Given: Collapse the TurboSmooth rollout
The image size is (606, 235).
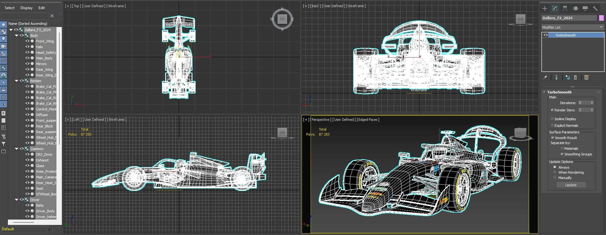Looking at the screenshot, I should click(x=544, y=92).
